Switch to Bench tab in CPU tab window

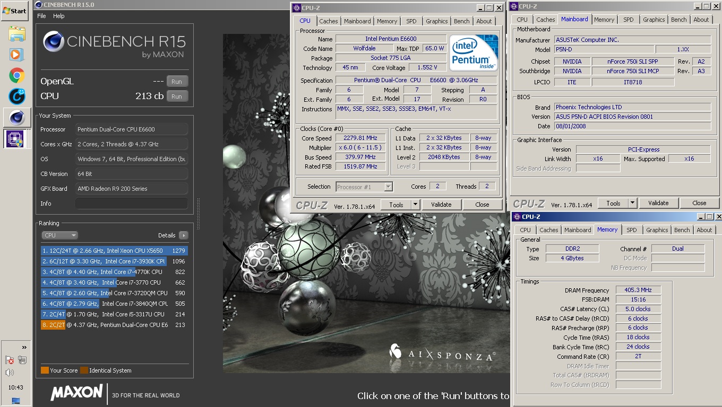[462, 21]
